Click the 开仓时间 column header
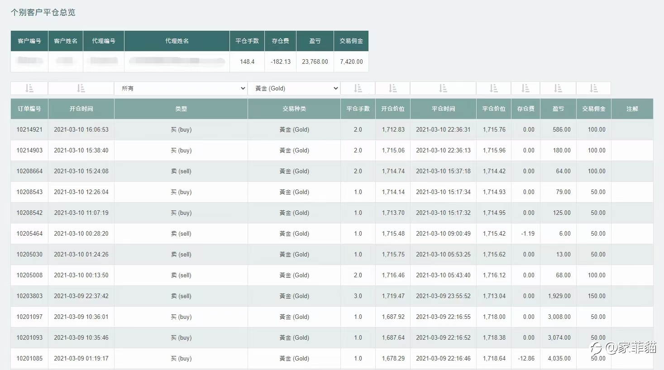The image size is (664, 370). tap(81, 109)
